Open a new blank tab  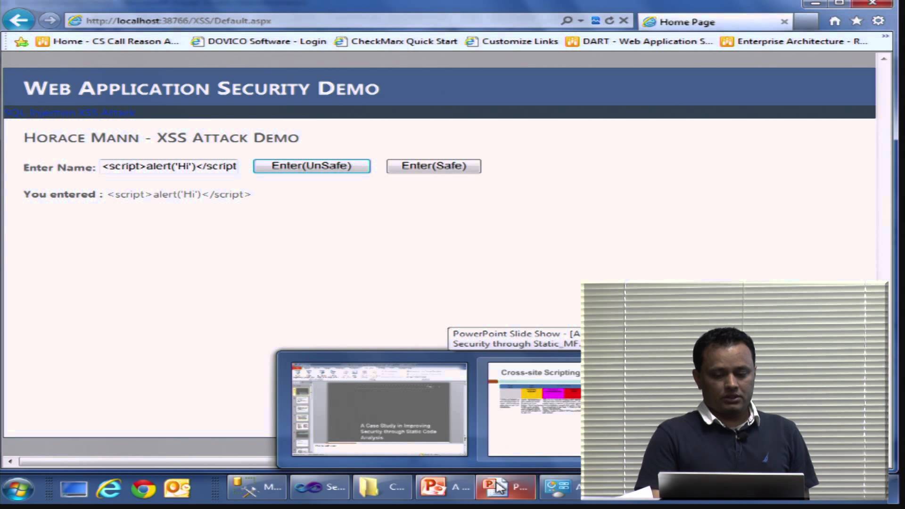tap(806, 22)
